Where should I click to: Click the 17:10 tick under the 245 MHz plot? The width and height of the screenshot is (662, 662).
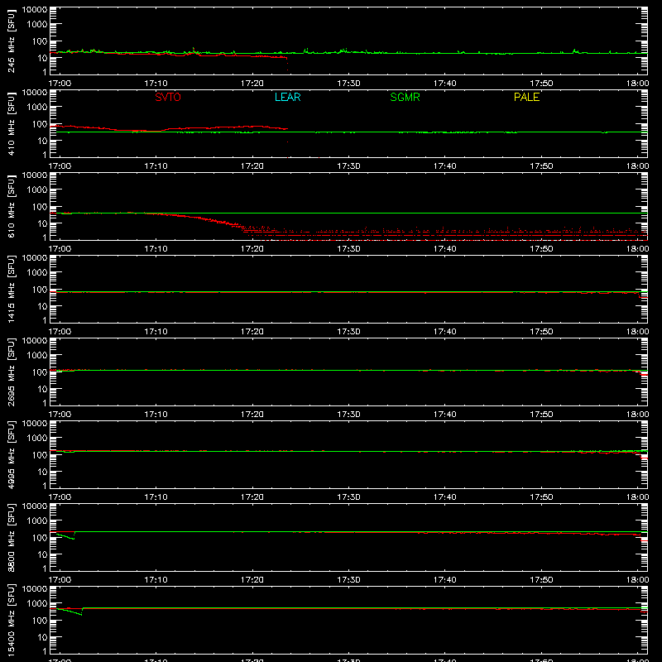click(x=156, y=84)
